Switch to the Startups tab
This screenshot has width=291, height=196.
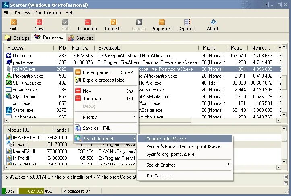(x=17, y=38)
